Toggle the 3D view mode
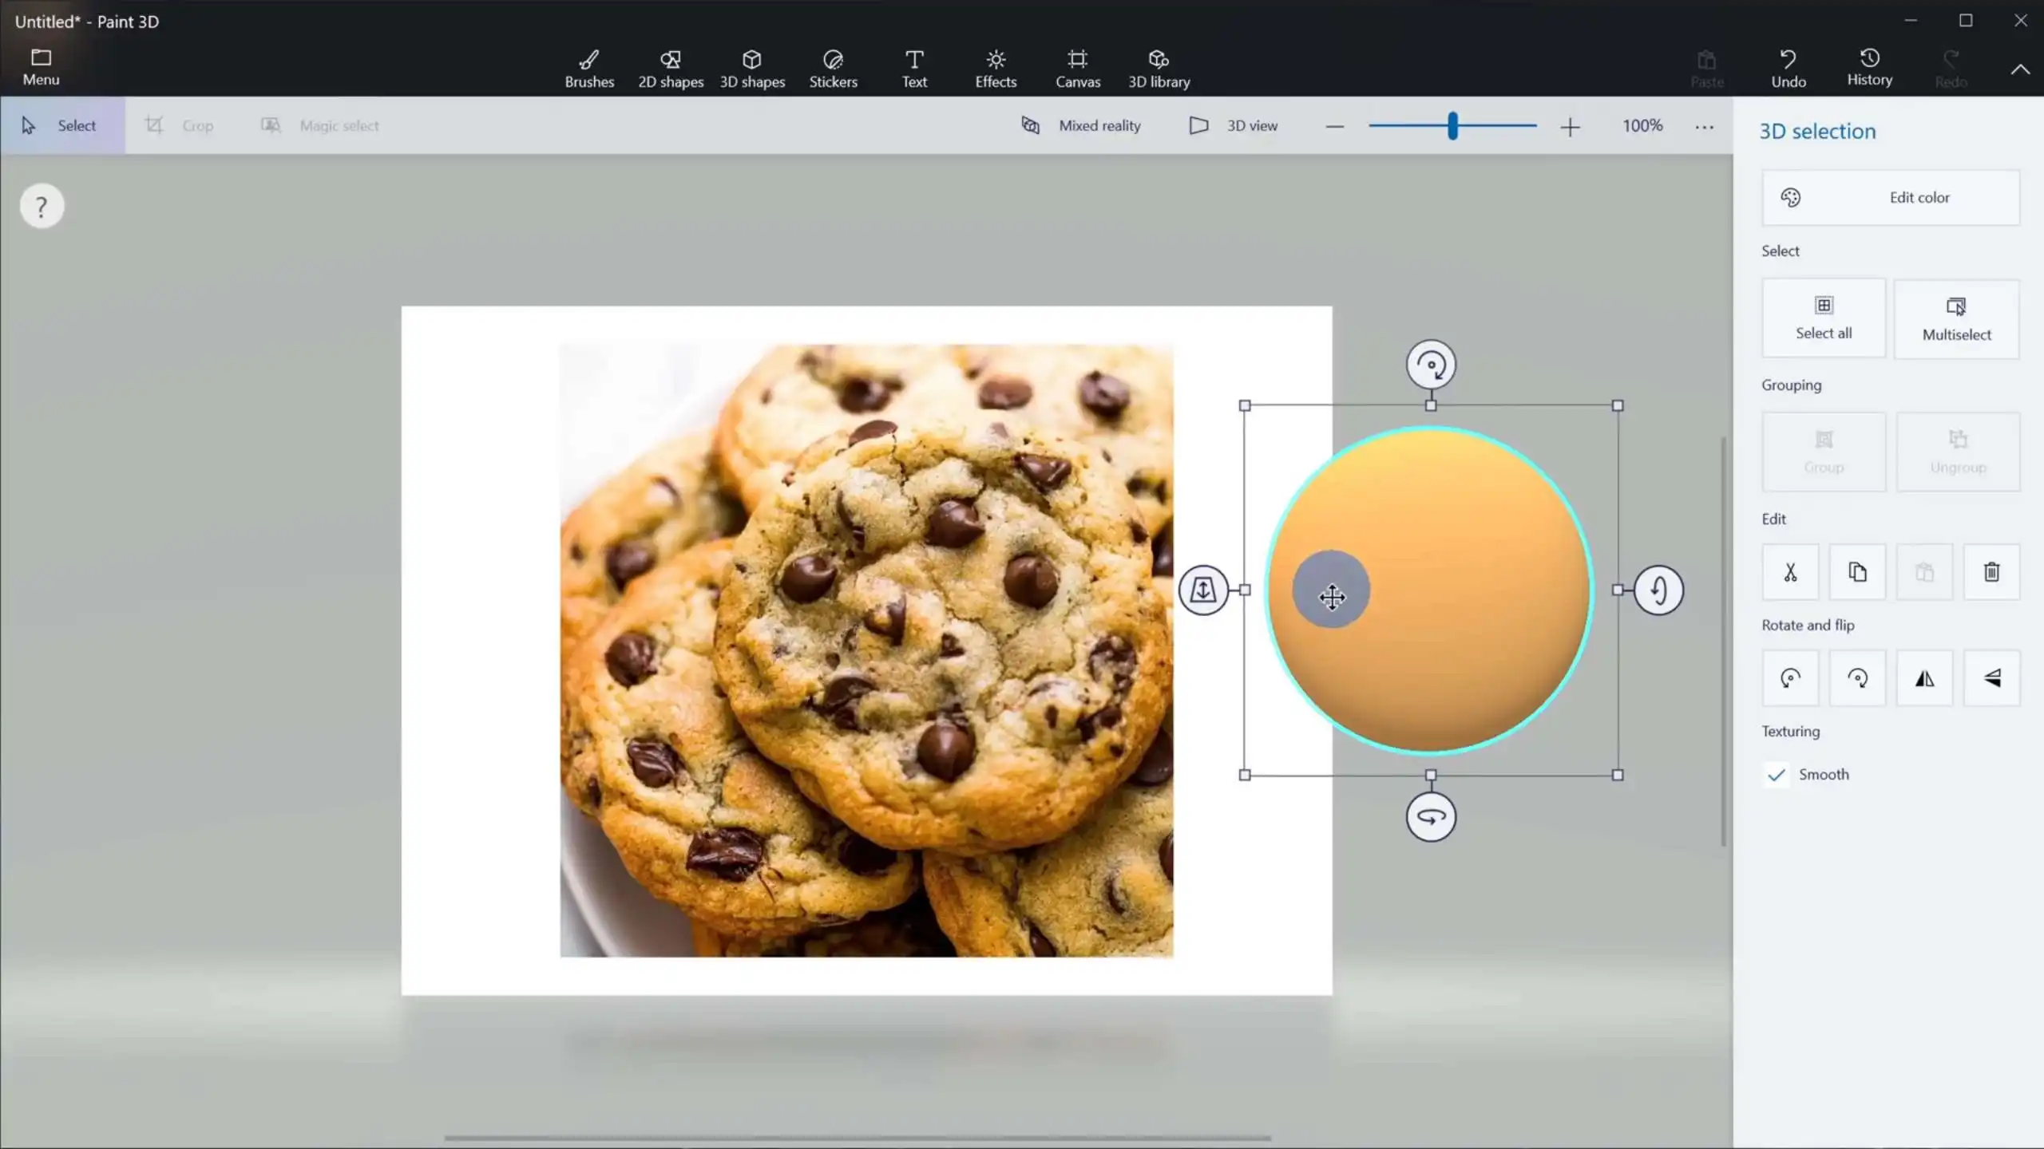Image resolution: width=2044 pixels, height=1149 pixels. (1234, 125)
